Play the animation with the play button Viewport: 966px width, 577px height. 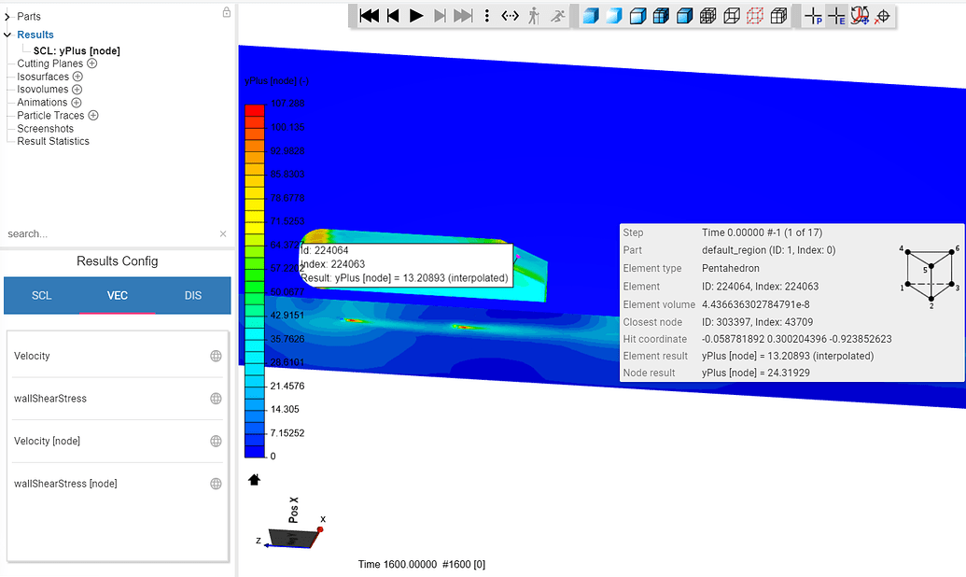416,15
